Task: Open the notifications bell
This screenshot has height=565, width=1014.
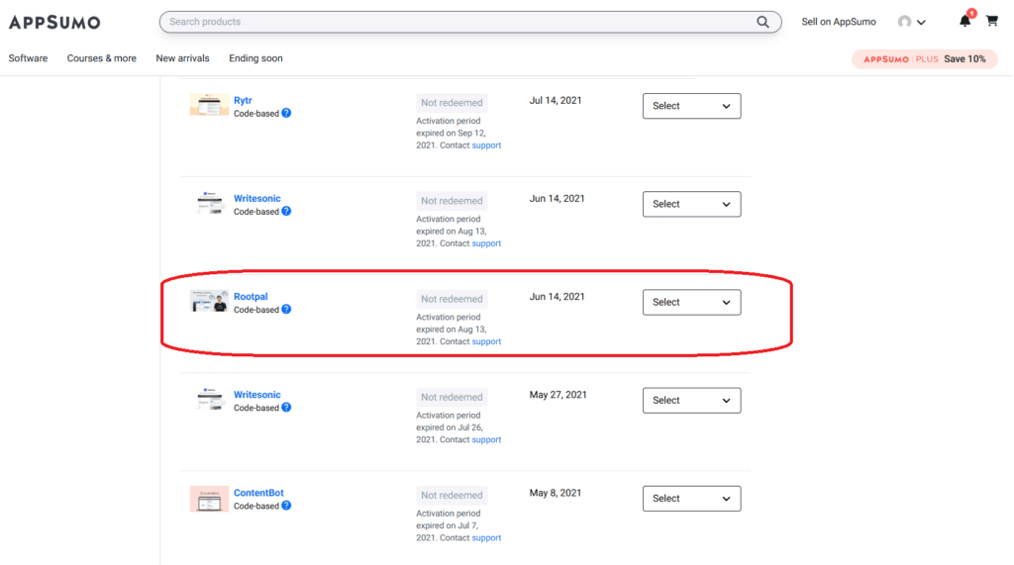Action: (x=964, y=21)
